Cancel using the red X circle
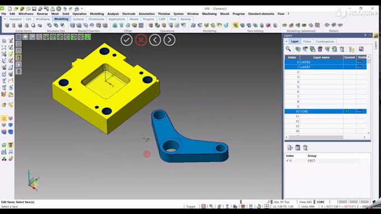The height and width of the screenshot is (214, 381). pos(141,40)
